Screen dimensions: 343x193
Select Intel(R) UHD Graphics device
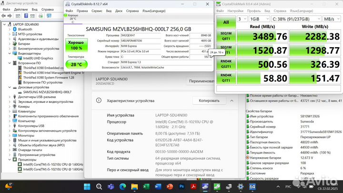[38, 58]
